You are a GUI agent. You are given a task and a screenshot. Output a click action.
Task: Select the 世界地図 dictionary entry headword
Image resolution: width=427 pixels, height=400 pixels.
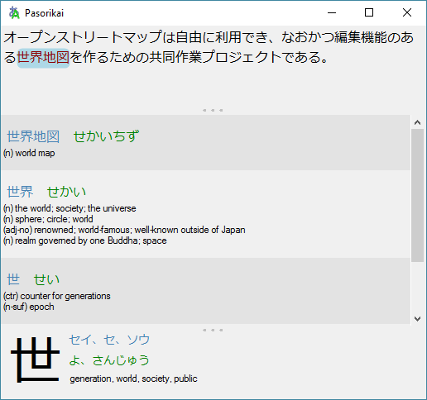coord(33,136)
